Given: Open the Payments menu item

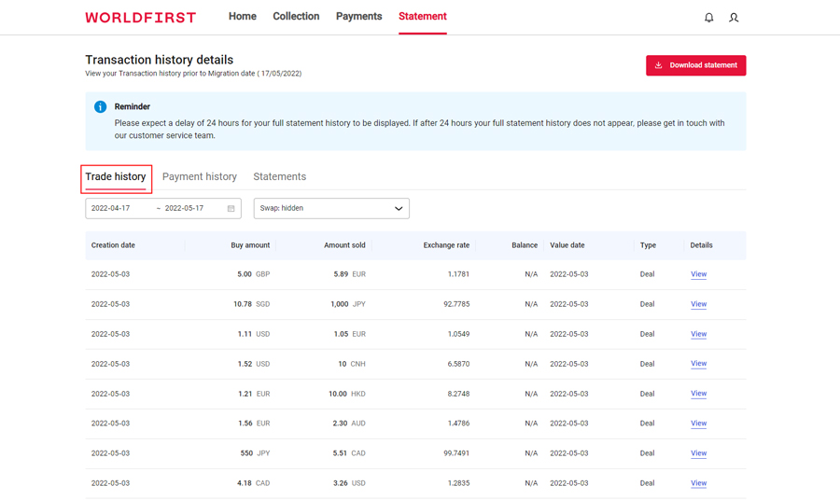Looking at the screenshot, I should tap(358, 17).
